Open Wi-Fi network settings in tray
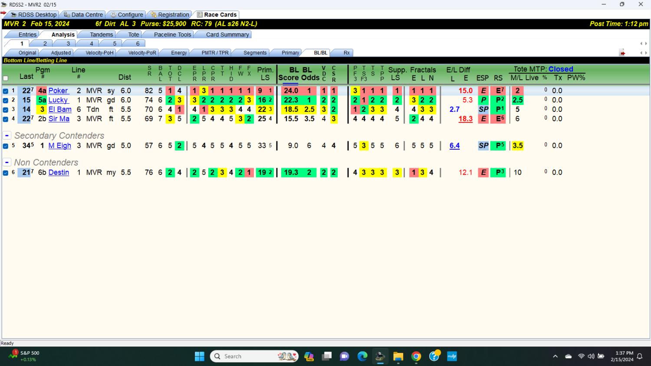Image resolution: width=651 pixels, height=366 pixels. point(581,356)
